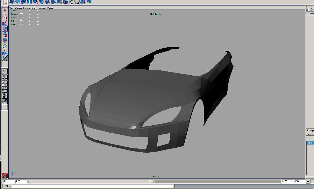This screenshot has width=314, height=189.
Task: Expand the dropdown beside range end field
Action: tap(308, 181)
